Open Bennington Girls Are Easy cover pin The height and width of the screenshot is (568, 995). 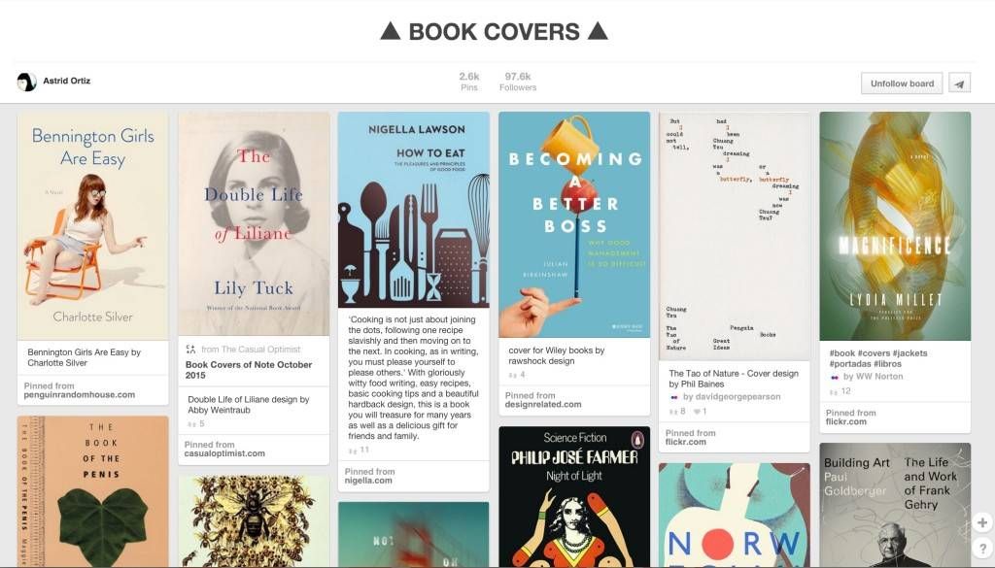pos(92,225)
